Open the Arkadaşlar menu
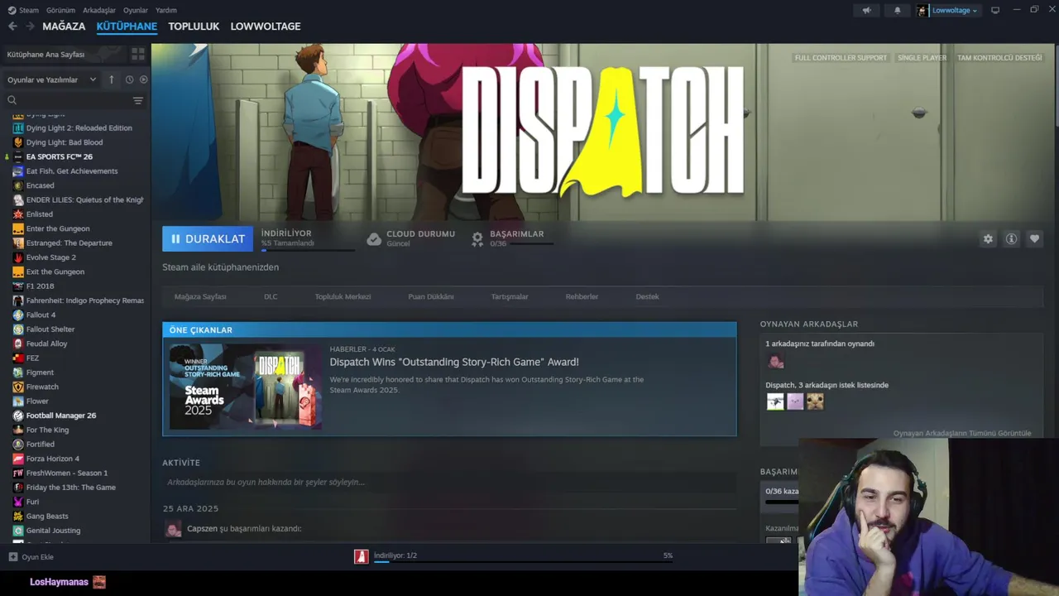The width and height of the screenshot is (1059, 596). pos(99,11)
